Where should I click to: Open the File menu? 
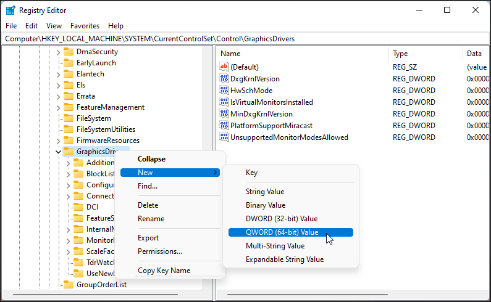pyautogui.click(x=11, y=26)
